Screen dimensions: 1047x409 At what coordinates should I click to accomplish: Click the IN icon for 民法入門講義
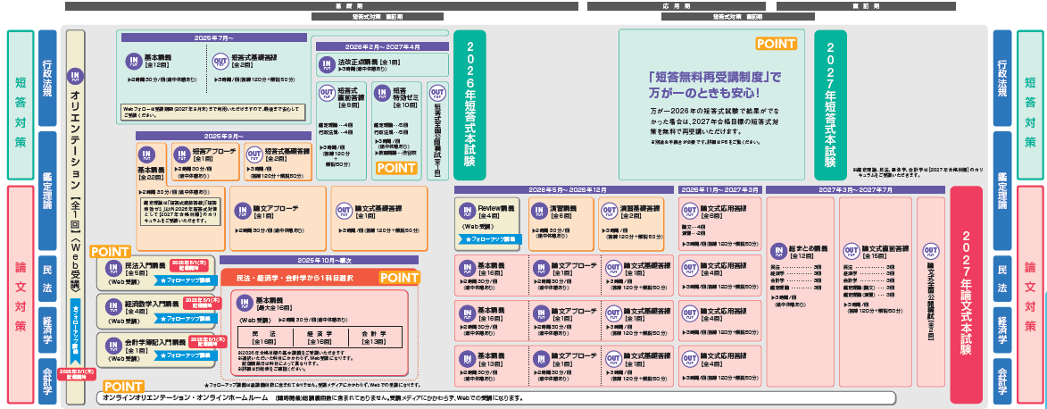tap(112, 268)
